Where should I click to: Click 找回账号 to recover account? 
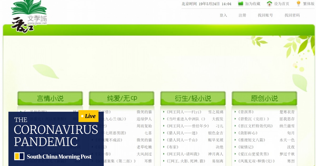coord(265,15)
